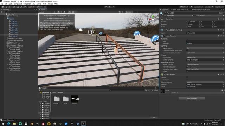Open the Account dropdown
225x126 pixels.
tap(198, 7)
